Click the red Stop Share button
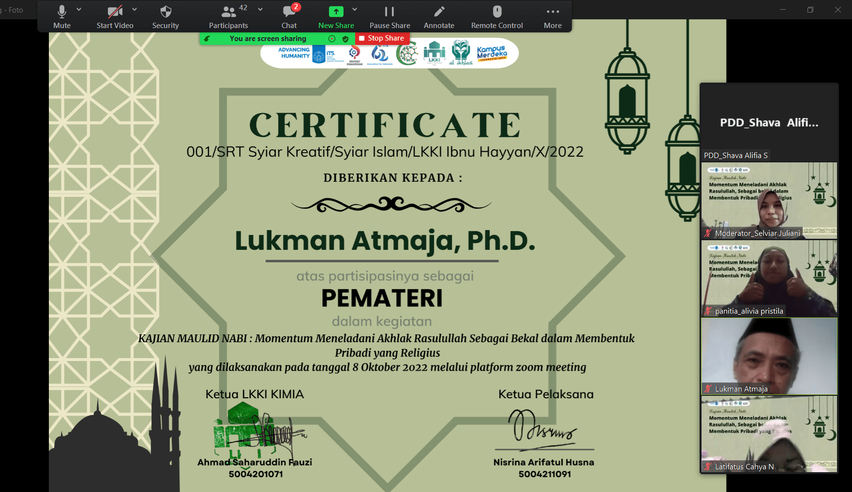Image resolution: width=852 pixels, height=492 pixels. tap(382, 38)
